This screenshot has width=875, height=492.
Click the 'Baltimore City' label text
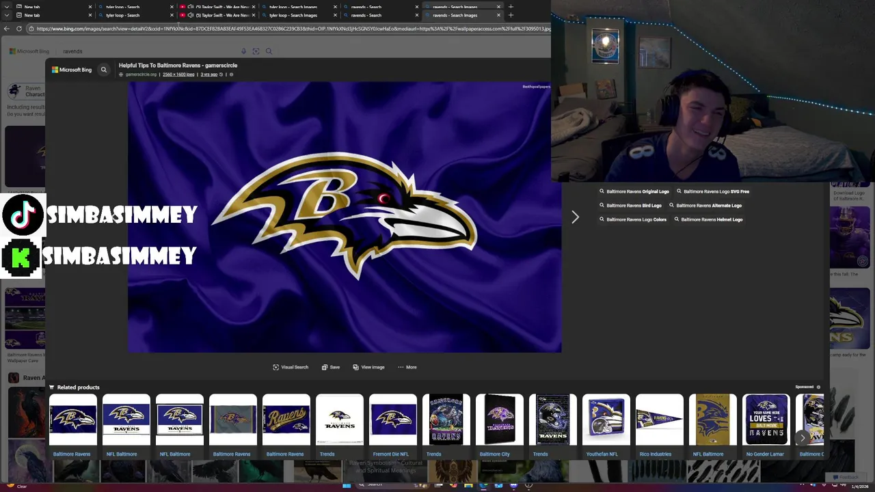pos(494,454)
